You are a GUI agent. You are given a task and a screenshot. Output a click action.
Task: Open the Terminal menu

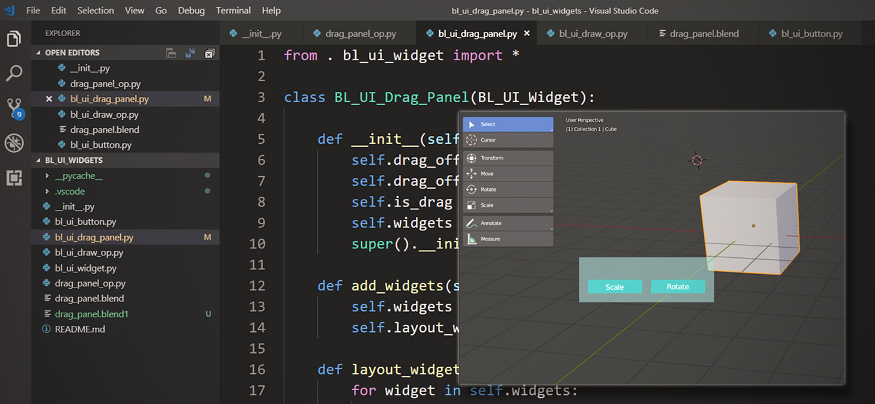tap(233, 10)
